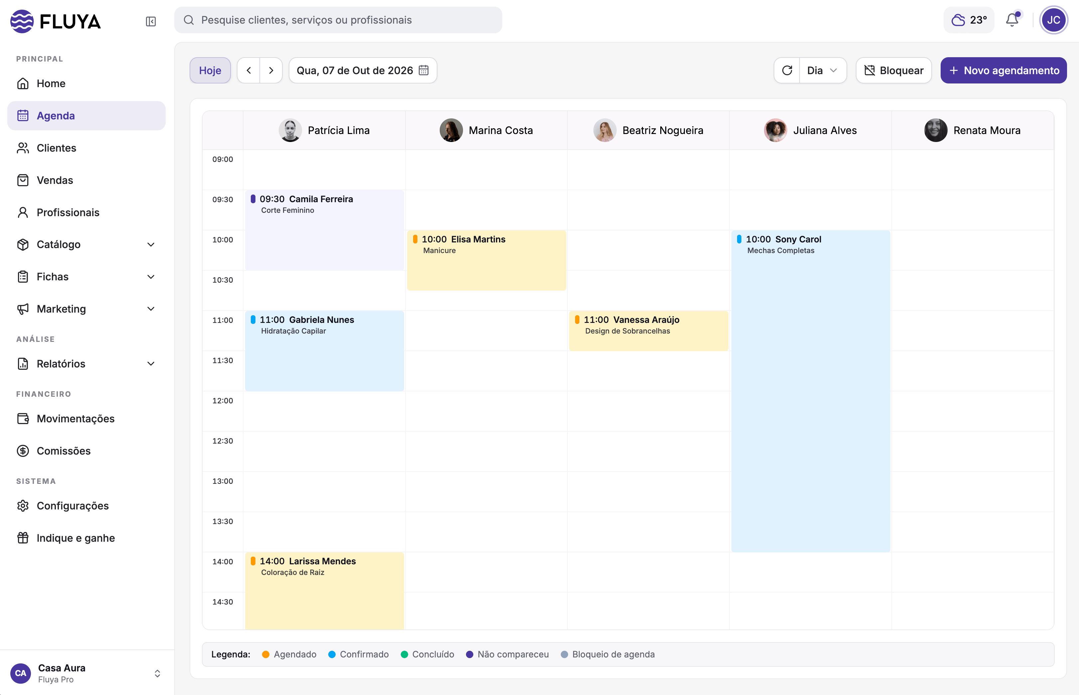The image size is (1079, 695).
Task: Go to Movimentações
Action: (86, 418)
